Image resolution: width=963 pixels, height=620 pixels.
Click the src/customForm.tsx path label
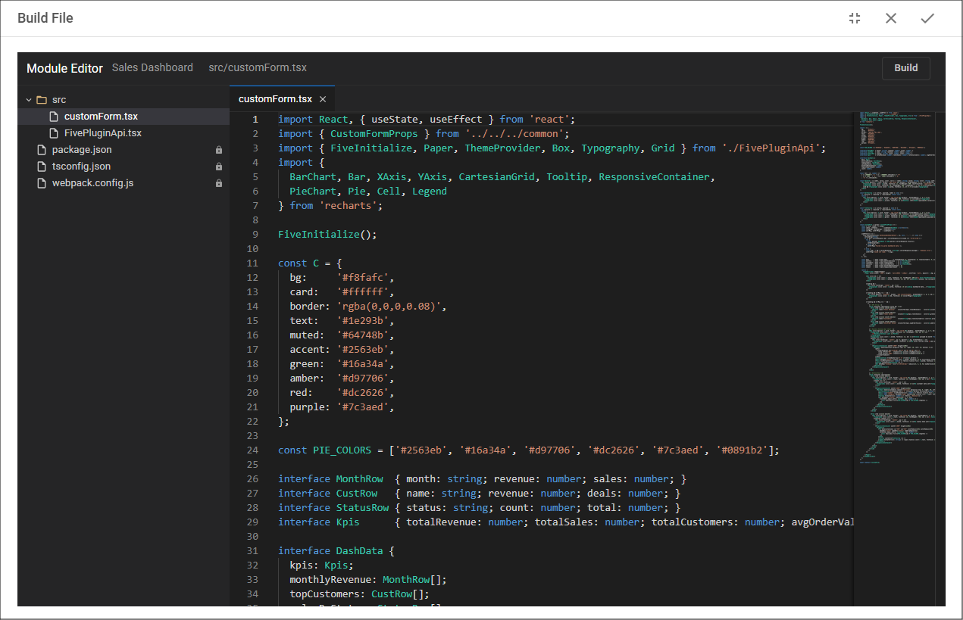258,67
